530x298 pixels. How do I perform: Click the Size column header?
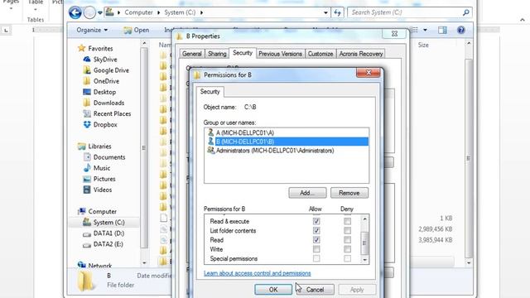423,45
